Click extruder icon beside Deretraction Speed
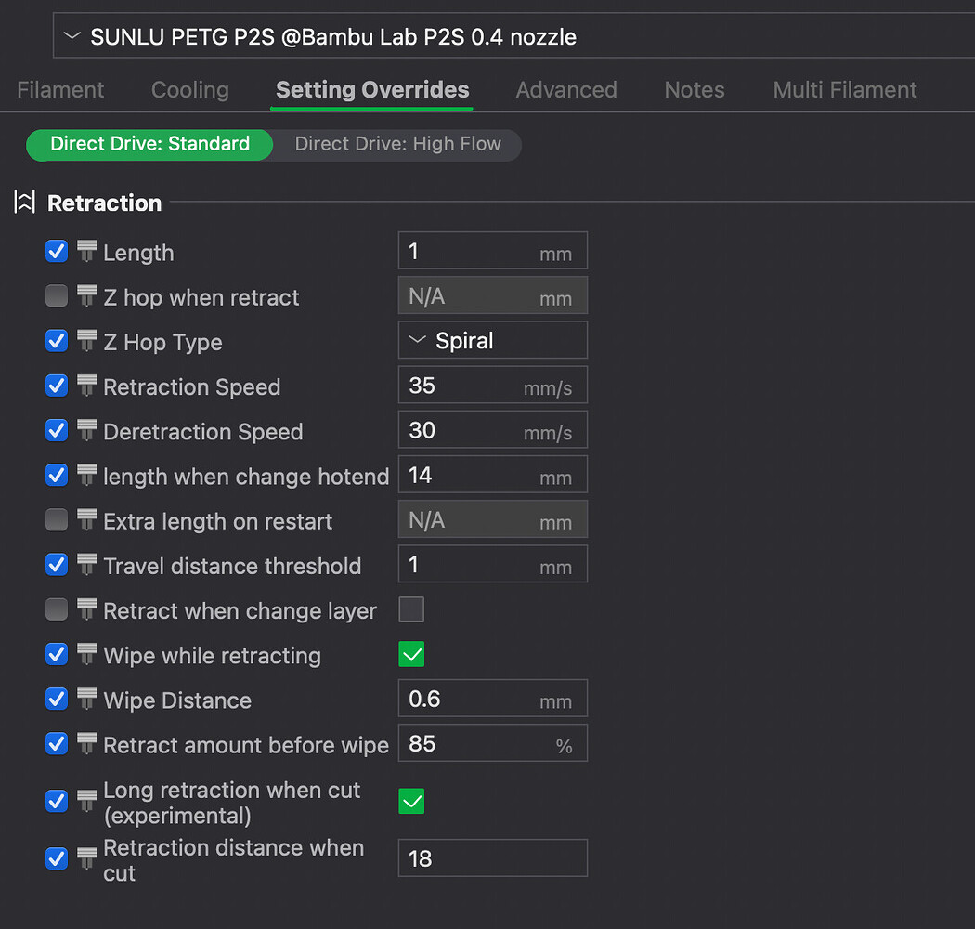975x929 pixels. 86,430
